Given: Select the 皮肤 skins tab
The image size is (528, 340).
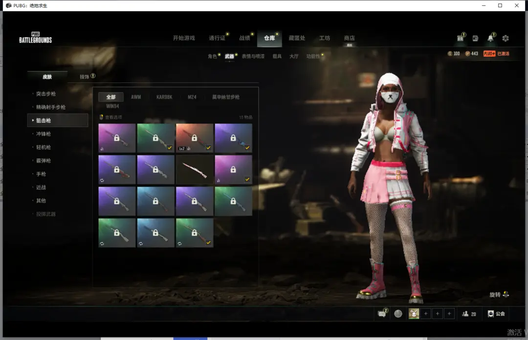Looking at the screenshot, I should tap(47, 77).
